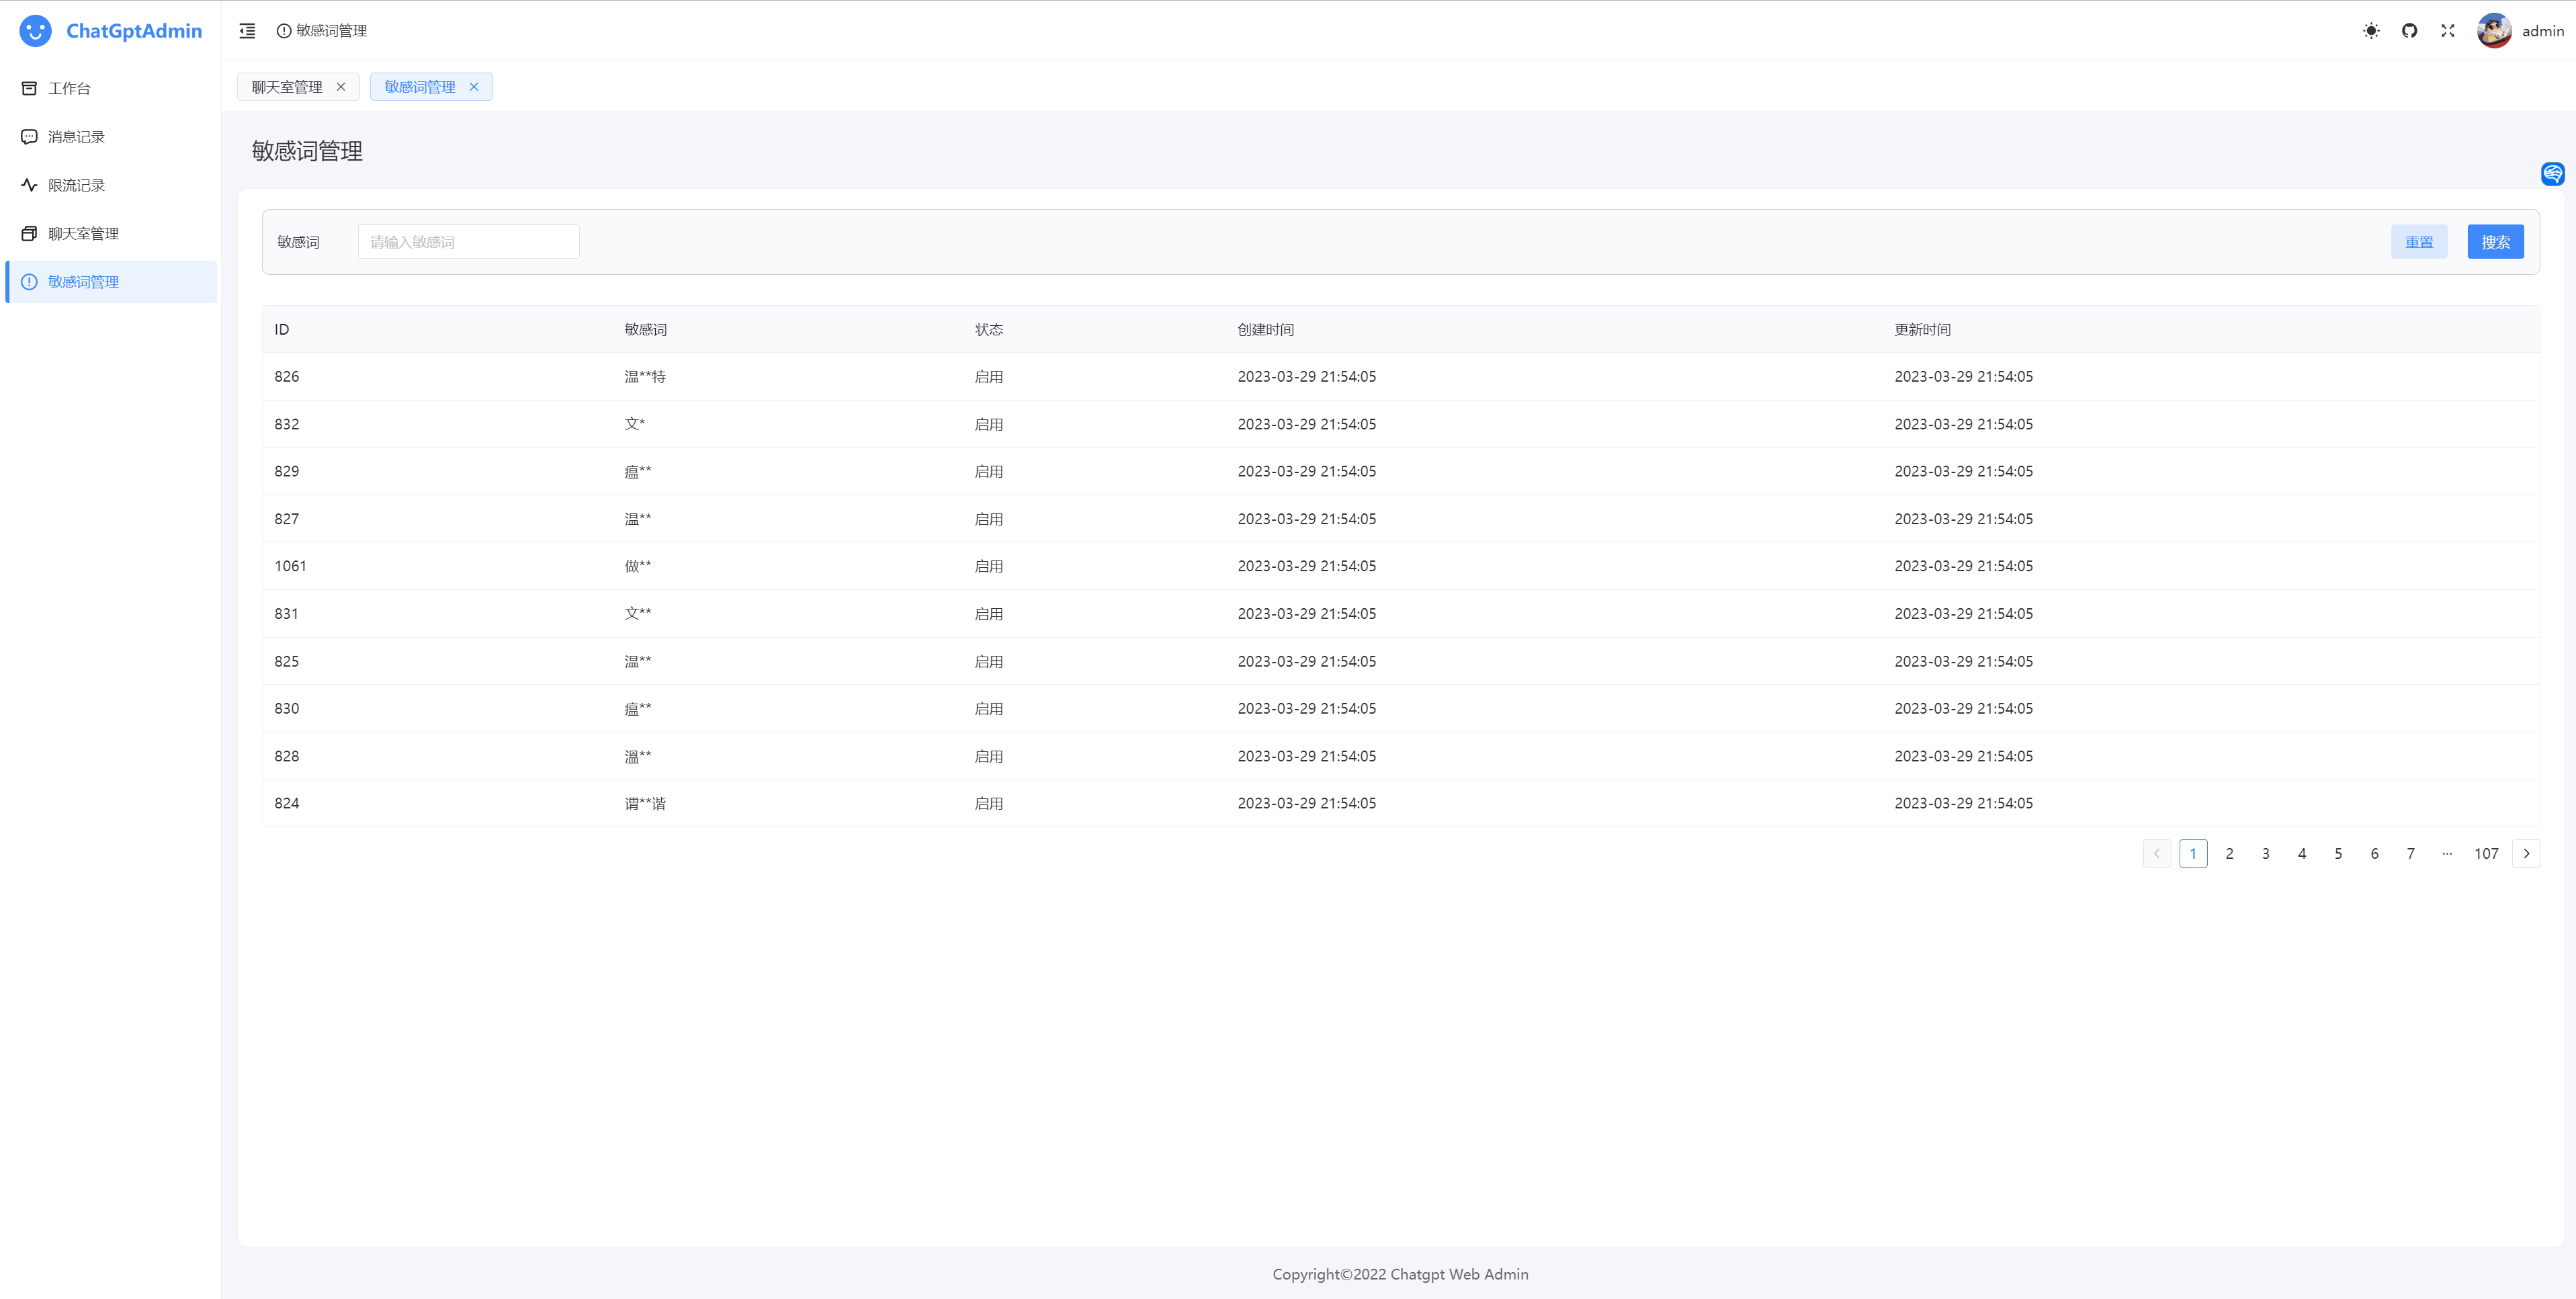Go to 消息记录 in the sidebar
The height and width of the screenshot is (1299, 2576).
(x=76, y=137)
